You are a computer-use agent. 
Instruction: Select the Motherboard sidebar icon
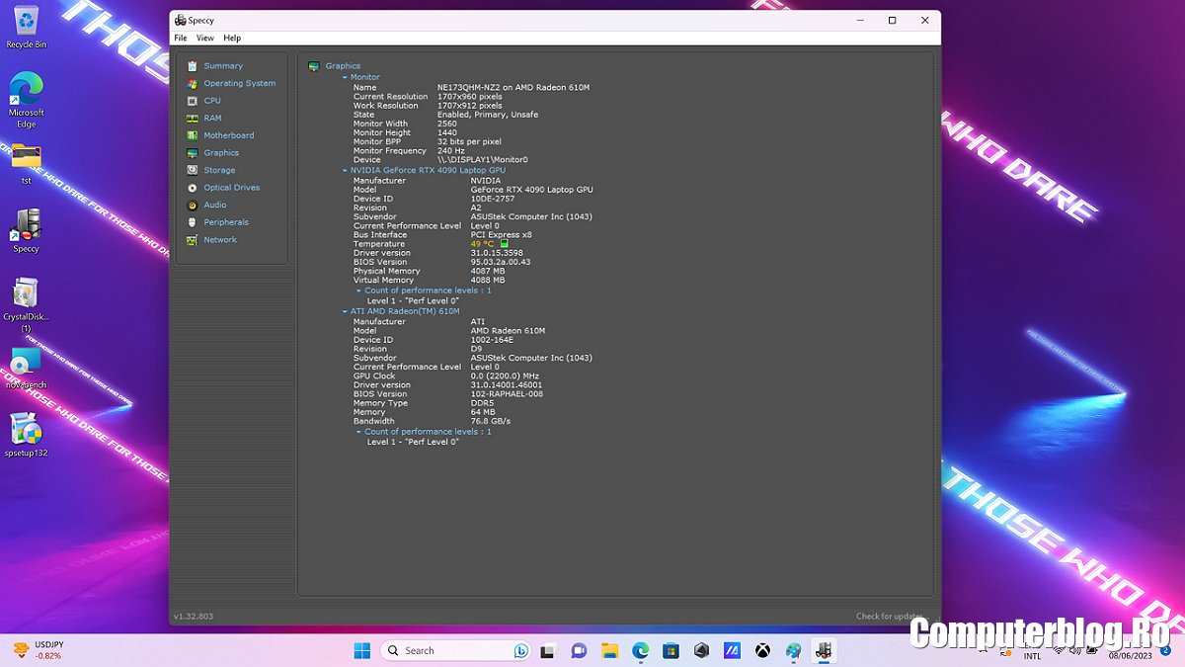click(193, 135)
